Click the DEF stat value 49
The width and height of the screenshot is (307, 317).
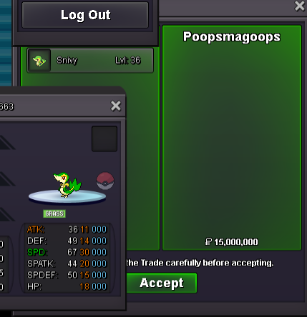pyautogui.click(x=72, y=241)
